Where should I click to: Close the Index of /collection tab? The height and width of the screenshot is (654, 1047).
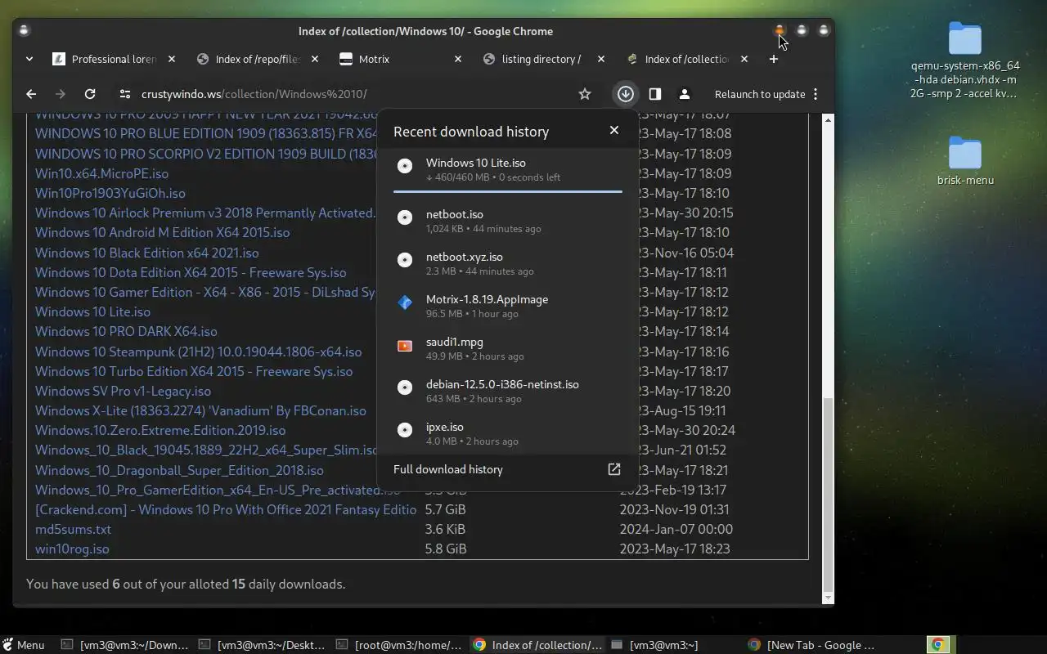744,59
